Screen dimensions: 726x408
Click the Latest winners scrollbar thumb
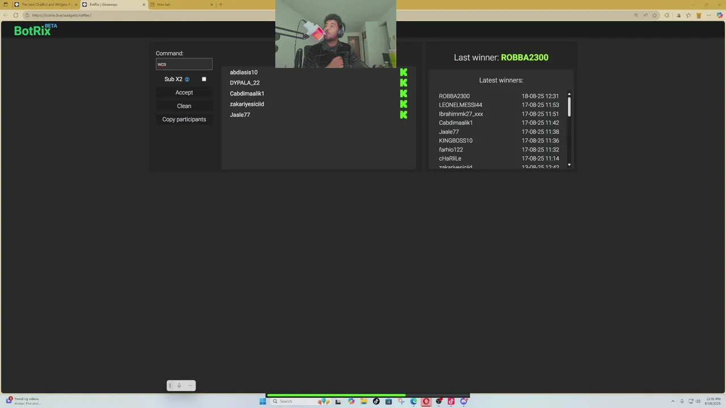pos(569,106)
